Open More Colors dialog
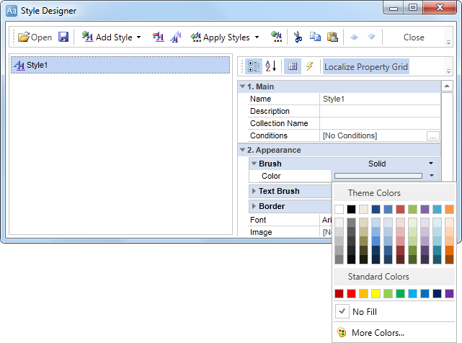This screenshot has height=343, width=462. click(x=377, y=333)
